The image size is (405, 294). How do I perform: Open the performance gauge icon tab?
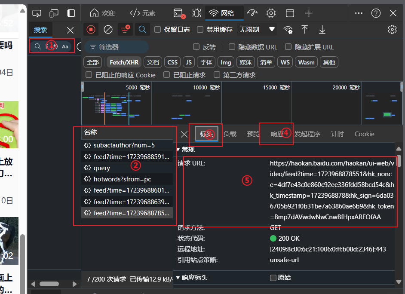pos(252,13)
